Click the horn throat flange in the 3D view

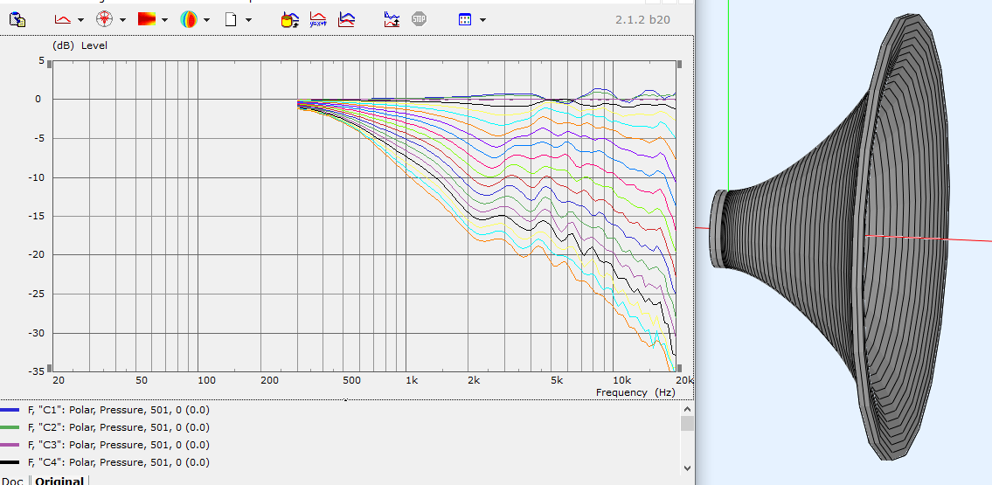(718, 228)
